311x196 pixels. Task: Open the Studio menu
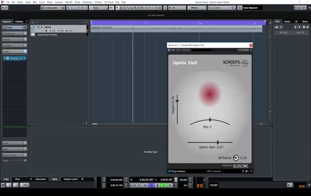pos(77,2)
